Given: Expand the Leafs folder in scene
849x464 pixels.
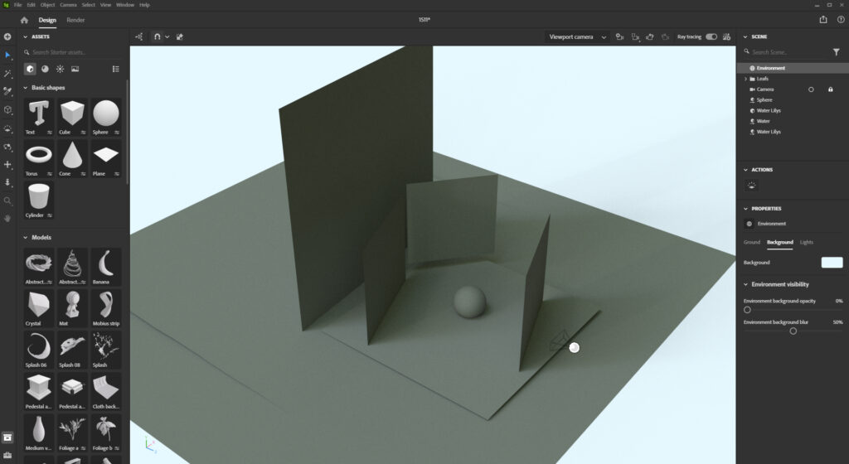Looking at the screenshot, I should (x=745, y=79).
